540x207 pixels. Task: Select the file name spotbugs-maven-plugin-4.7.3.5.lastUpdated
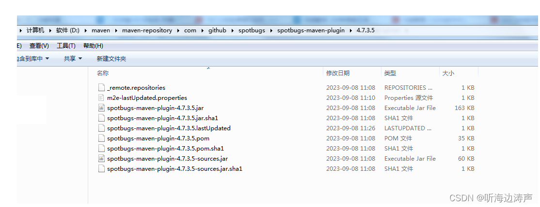coord(169,128)
